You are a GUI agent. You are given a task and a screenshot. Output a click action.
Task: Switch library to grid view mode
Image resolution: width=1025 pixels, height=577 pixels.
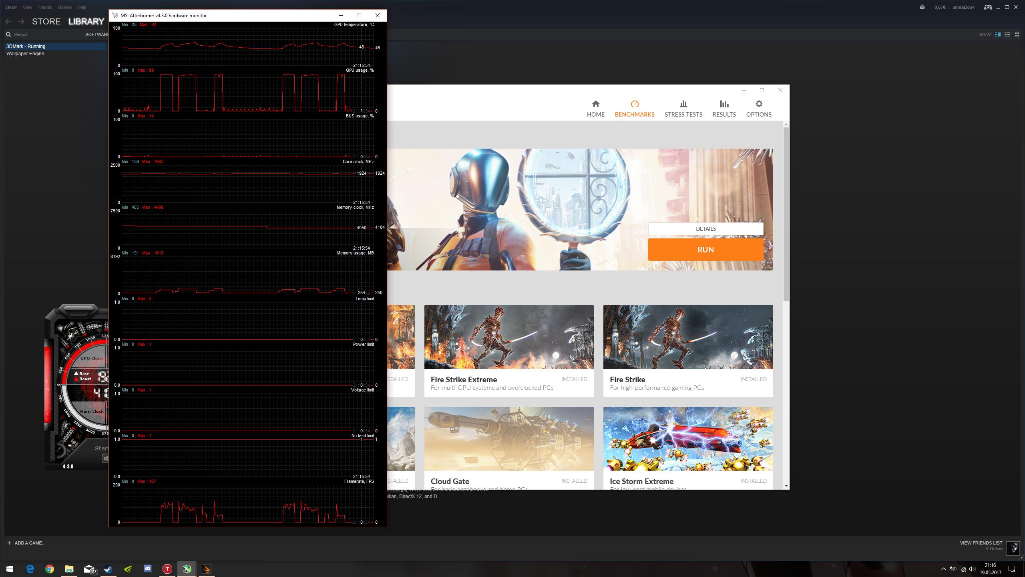click(x=1017, y=34)
